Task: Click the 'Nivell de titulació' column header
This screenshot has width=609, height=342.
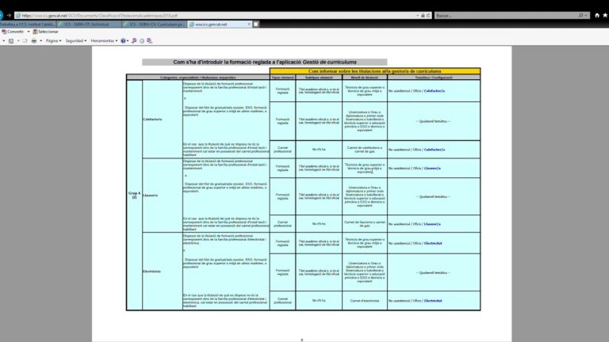Action: 364,78
